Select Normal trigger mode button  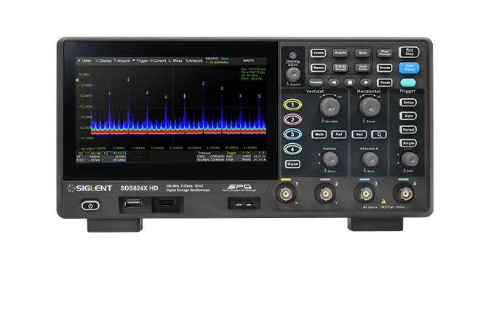coord(408,129)
